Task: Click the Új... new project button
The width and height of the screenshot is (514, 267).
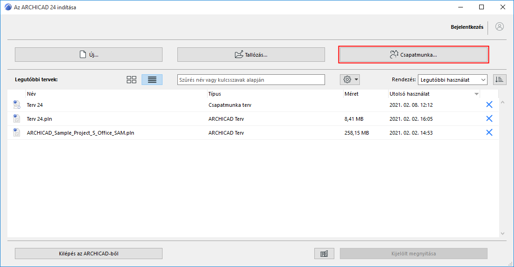Action: coord(89,54)
